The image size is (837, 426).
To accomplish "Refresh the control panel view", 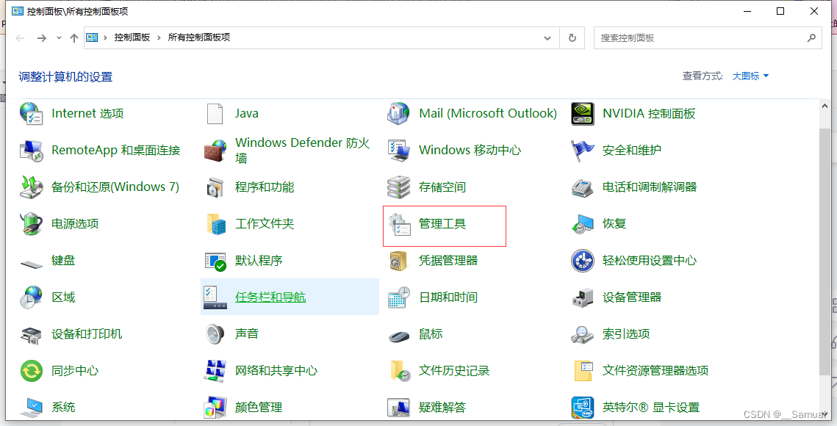I will coord(572,38).
